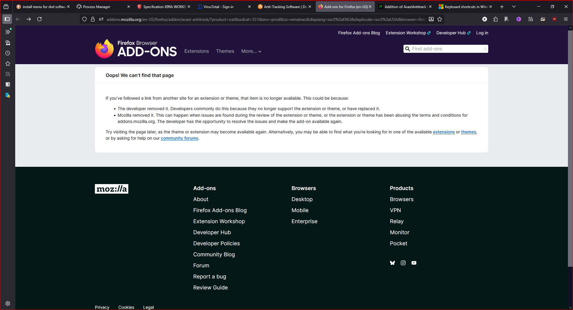
Task: Open the uBlock Origin toolbar icon
Action: (x=554, y=19)
